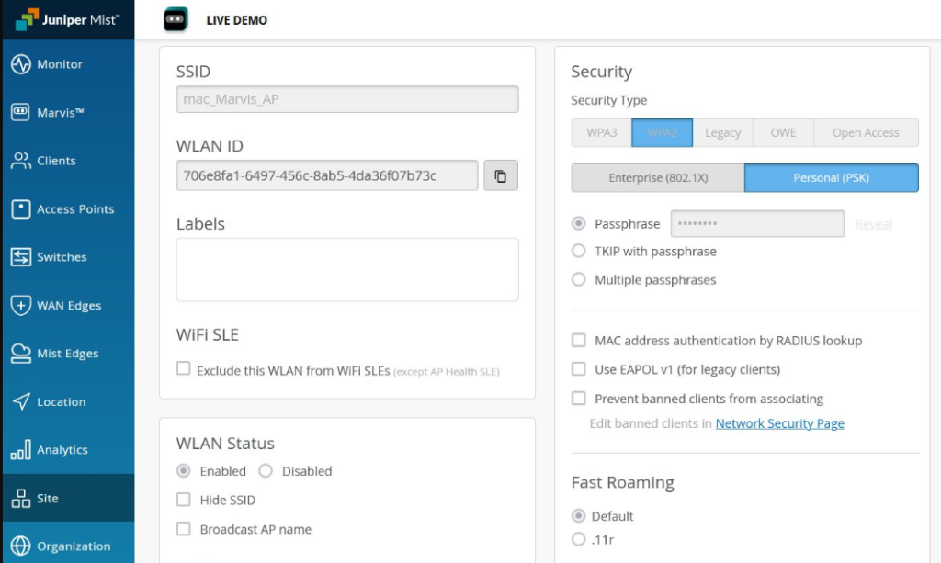Check Prevent banned clients from associating

click(579, 398)
